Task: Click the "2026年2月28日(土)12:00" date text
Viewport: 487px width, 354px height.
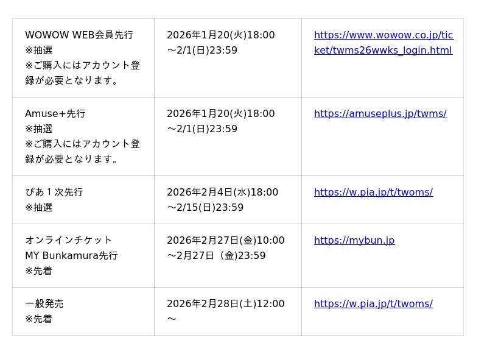Action: pos(225,304)
